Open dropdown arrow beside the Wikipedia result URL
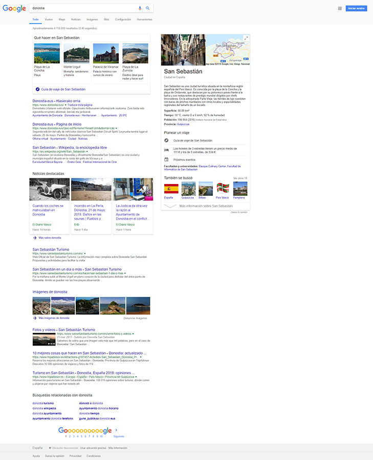The width and height of the screenshot is (373, 460). click(87, 152)
